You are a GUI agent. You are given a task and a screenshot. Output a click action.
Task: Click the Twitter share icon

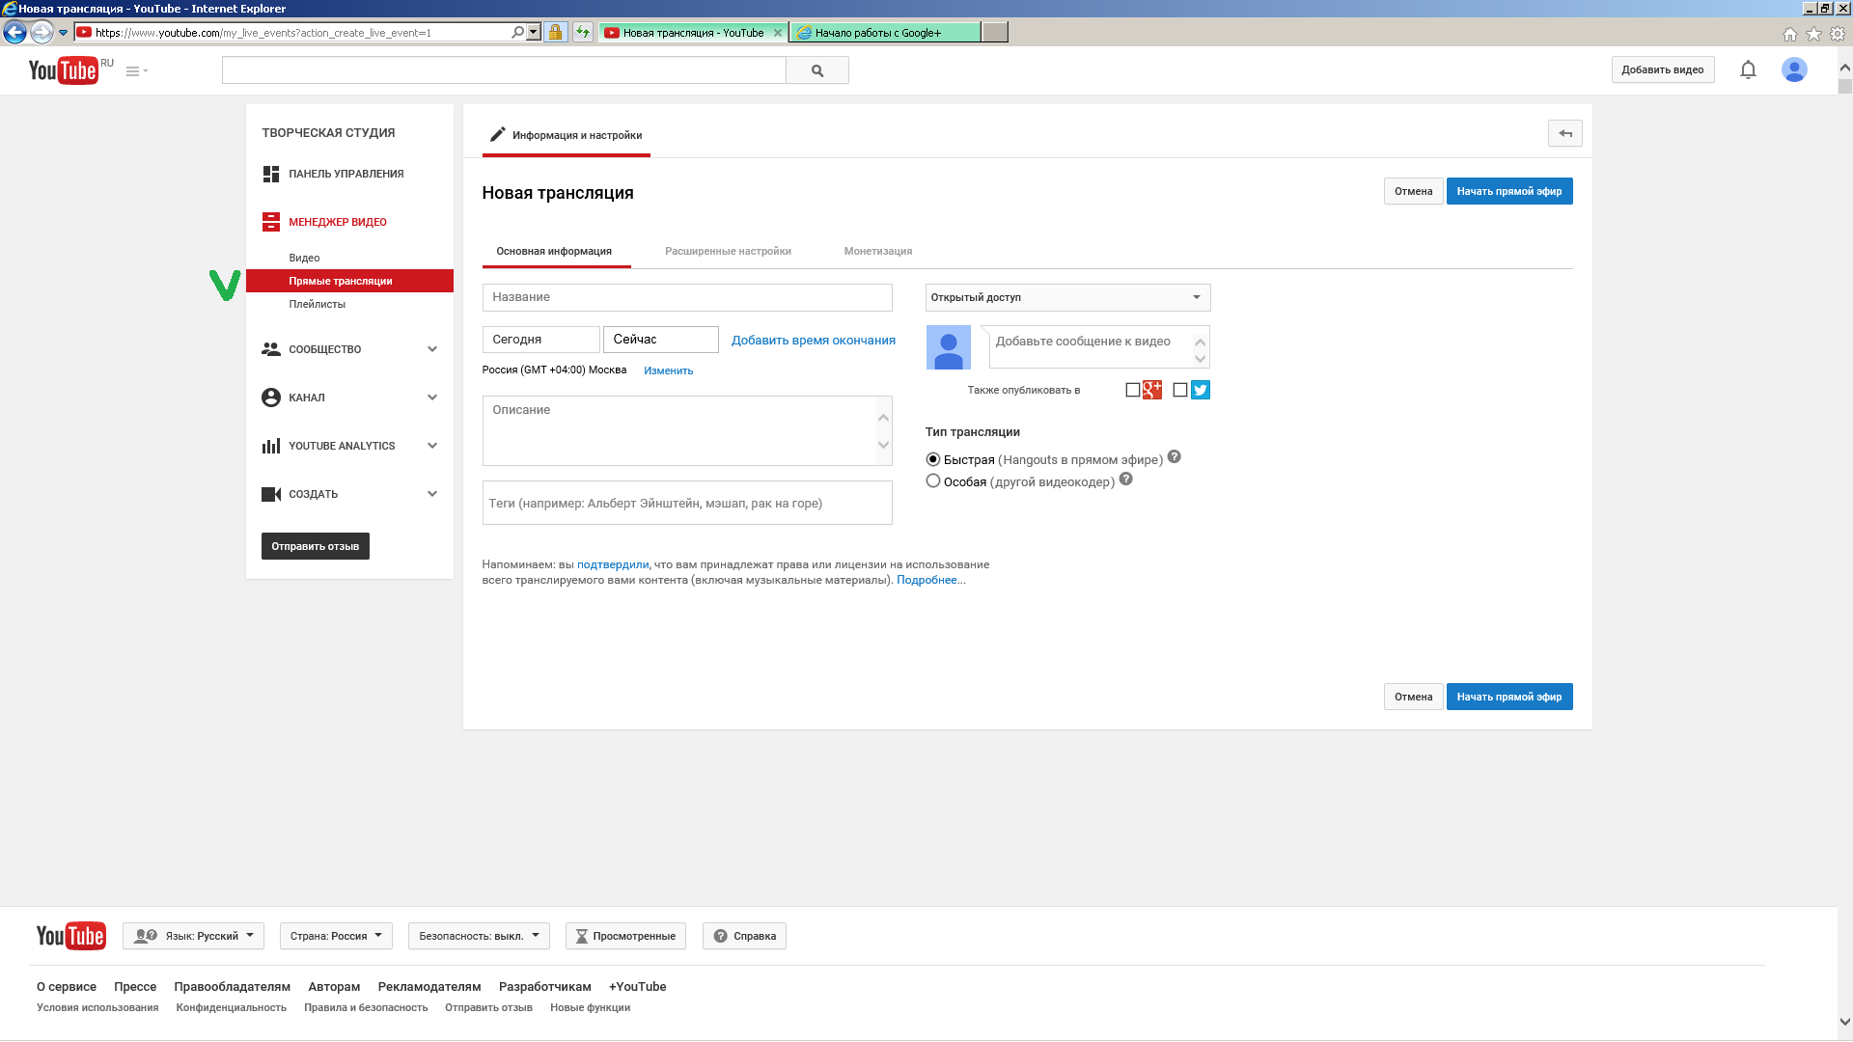1201,390
